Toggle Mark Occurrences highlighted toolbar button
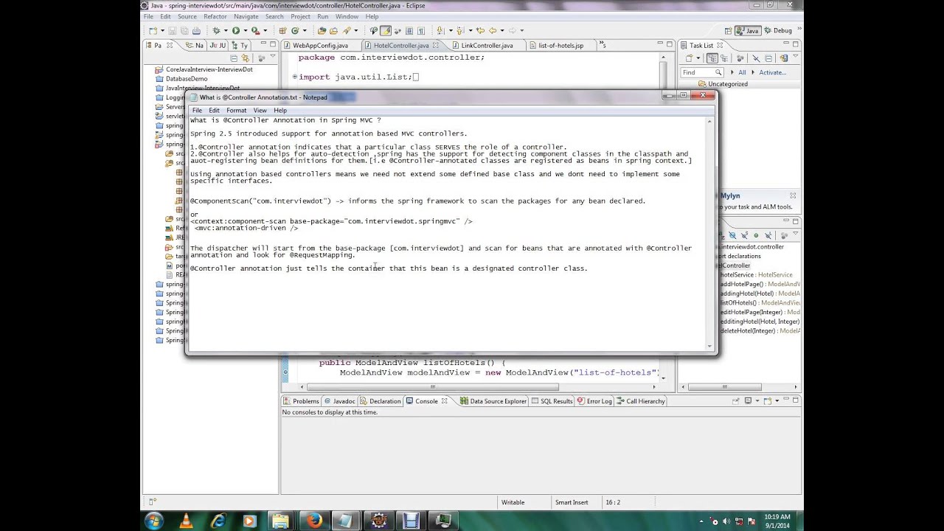This screenshot has width=944, height=531. [x=385, y=30]
